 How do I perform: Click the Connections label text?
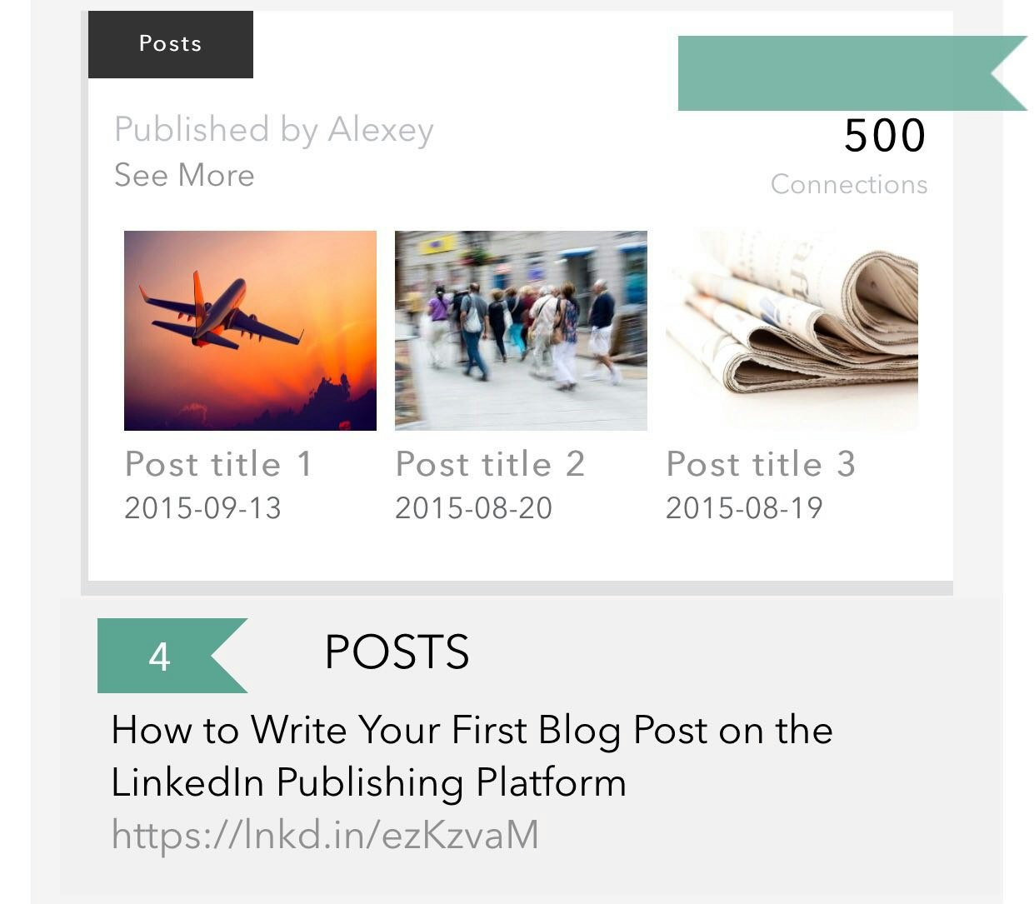848,184
